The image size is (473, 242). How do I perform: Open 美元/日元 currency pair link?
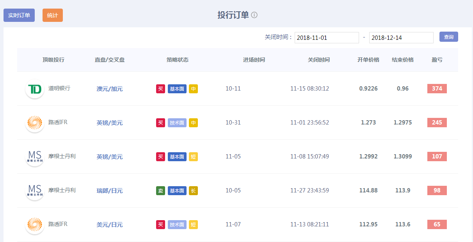pos(110,224)
